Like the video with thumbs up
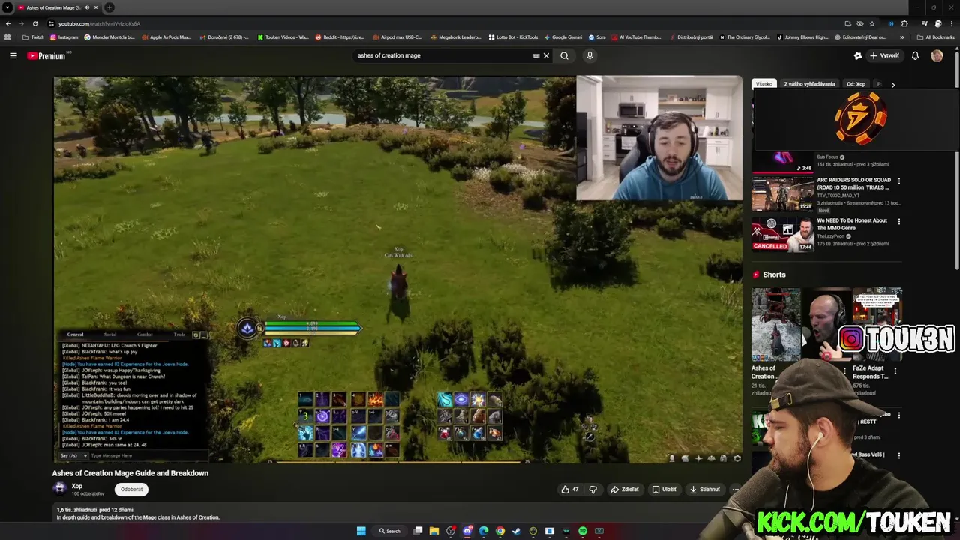 [570, 490]
